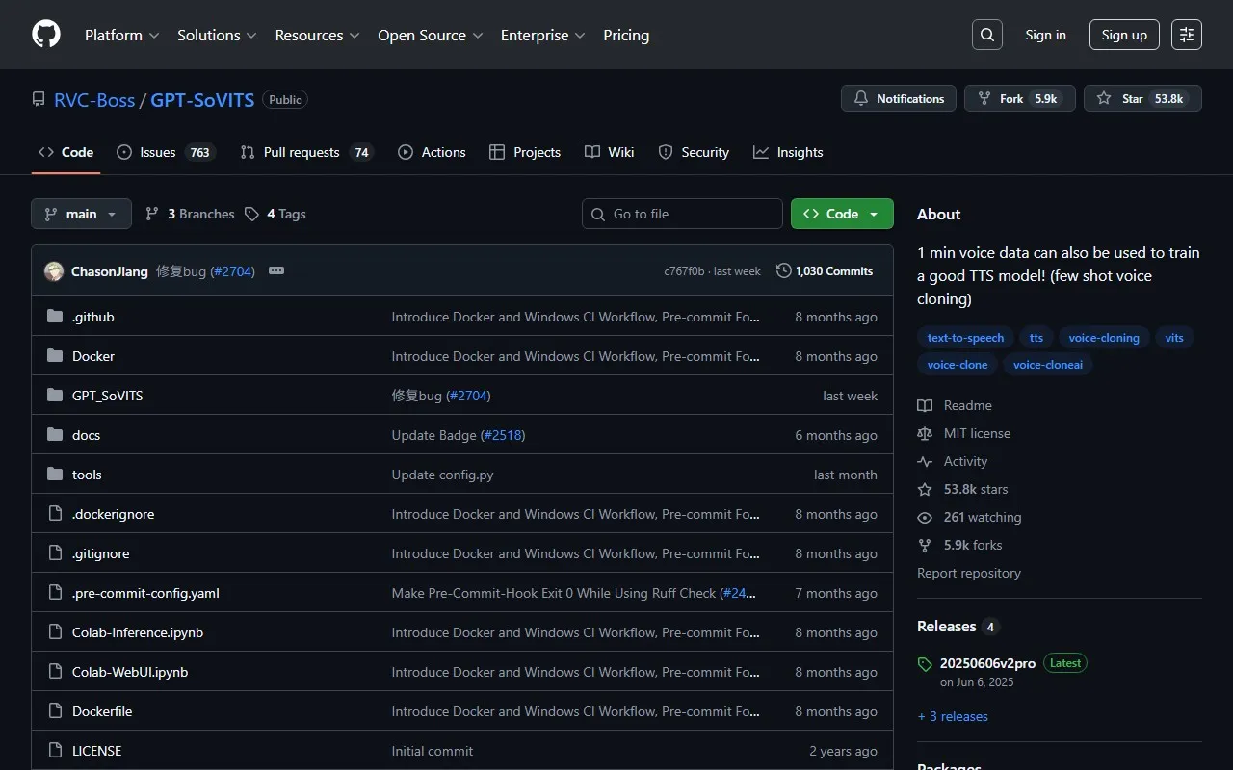This screenshot has width=1233, height=770.
Task: Click the commit details ellipsis icon
Action: (x=276, y=271)
